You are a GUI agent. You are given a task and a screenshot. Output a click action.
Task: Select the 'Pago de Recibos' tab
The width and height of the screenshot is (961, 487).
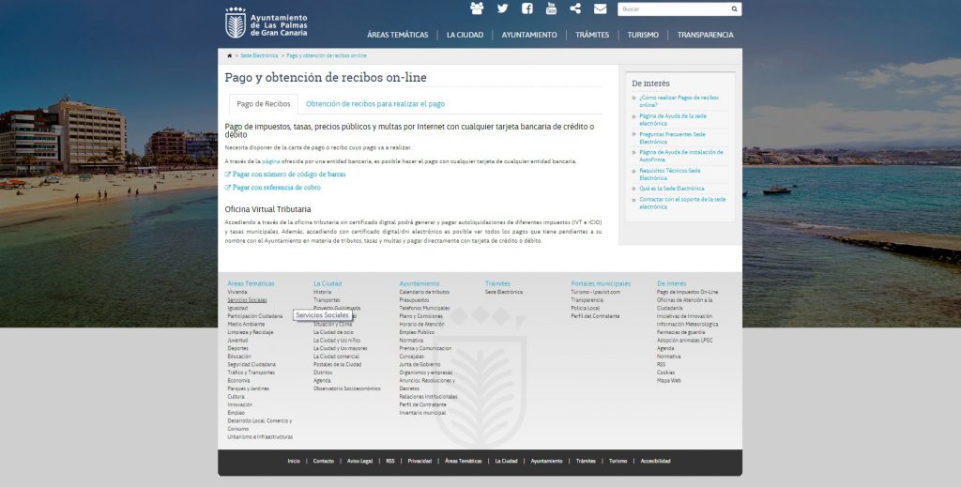pos(264,104)
